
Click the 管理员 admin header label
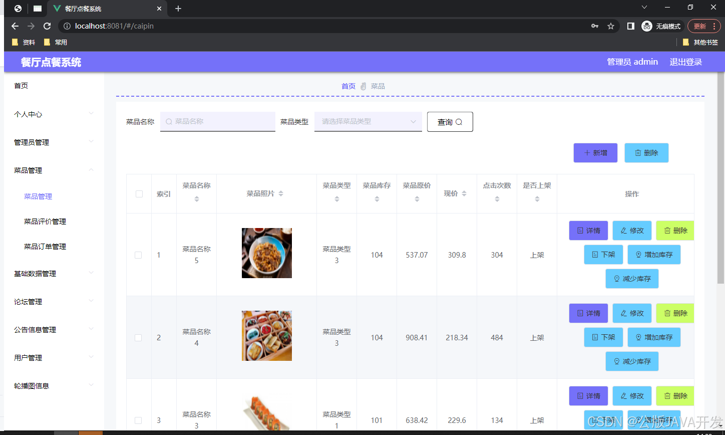[x=632, y=62]
